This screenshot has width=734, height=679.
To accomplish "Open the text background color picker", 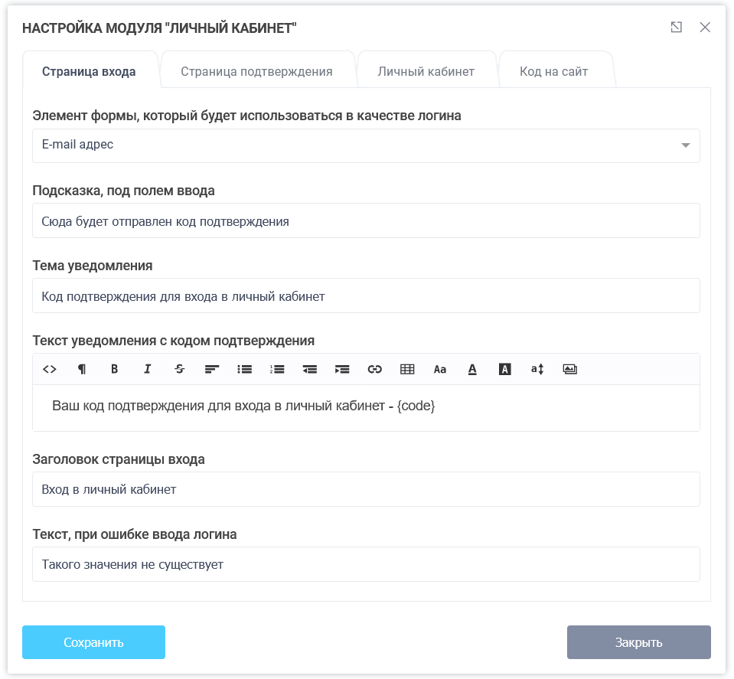I will (504, 369).
